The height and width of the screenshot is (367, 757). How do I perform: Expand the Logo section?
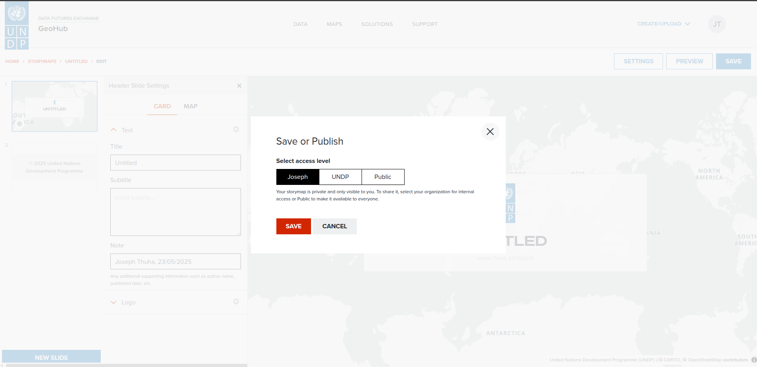click(x=113, y=302)
